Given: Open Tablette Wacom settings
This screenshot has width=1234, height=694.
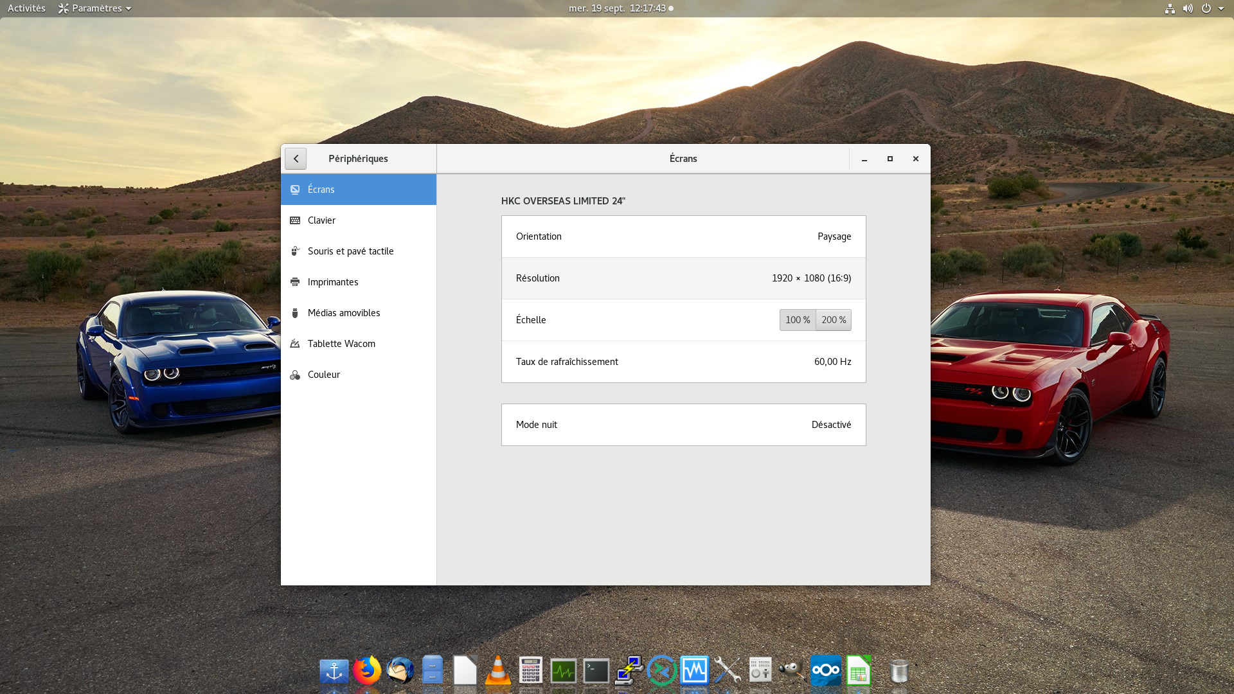Looking at the screenshot, I should [341, 344].
